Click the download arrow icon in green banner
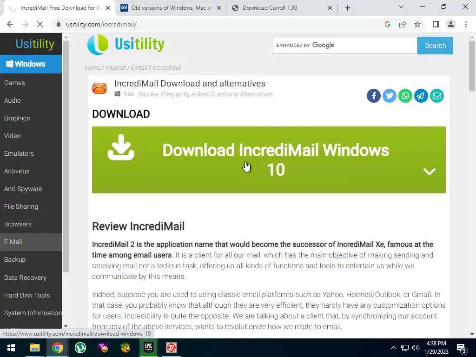476x357 pixels. point(121,147)
